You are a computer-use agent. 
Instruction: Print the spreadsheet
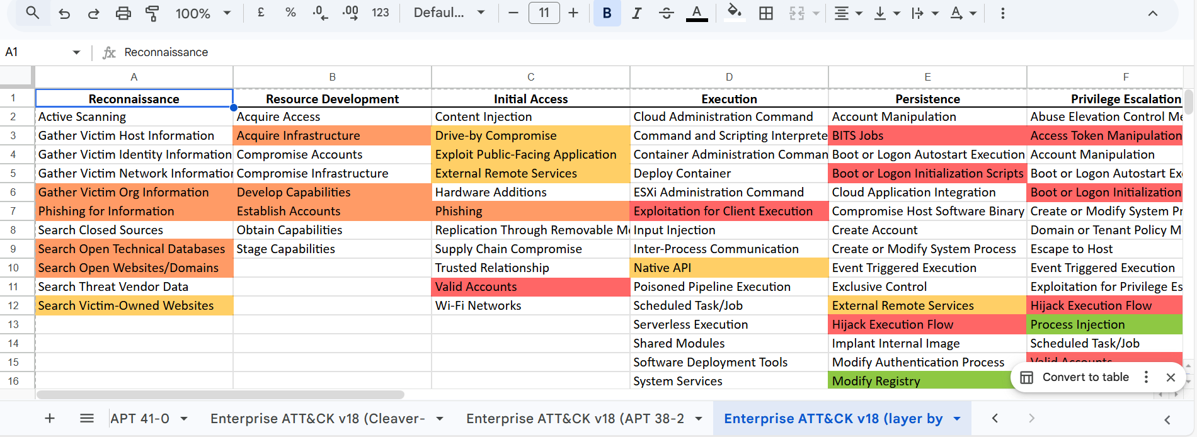pyautogui.click(x=123, y=13)
